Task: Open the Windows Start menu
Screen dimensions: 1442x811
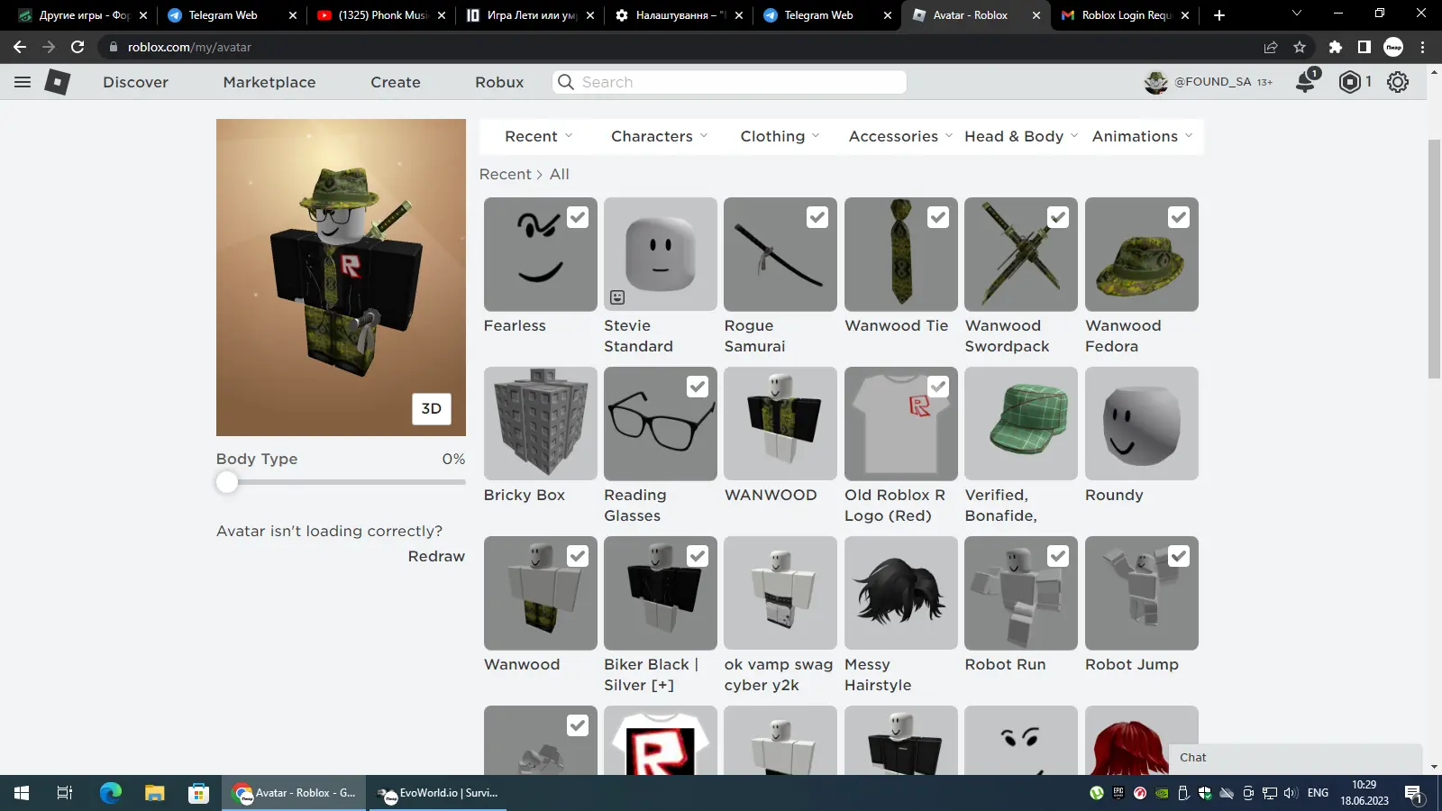Action: (22, 793)
